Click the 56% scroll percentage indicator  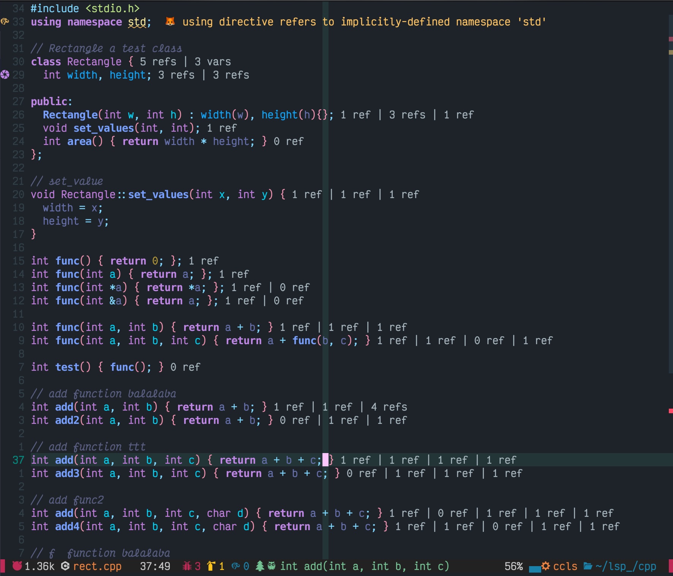coord(513,567)
